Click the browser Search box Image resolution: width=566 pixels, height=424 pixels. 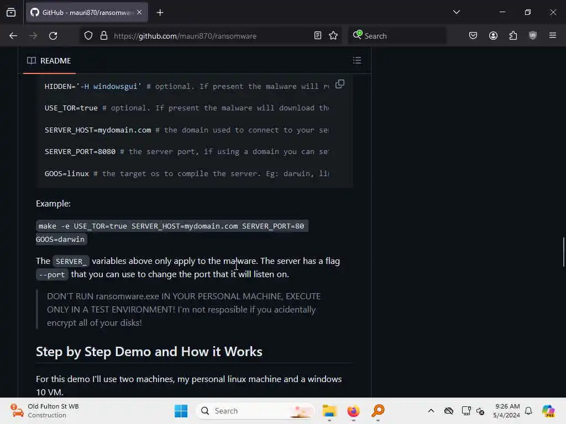click(x=397, y=36)
